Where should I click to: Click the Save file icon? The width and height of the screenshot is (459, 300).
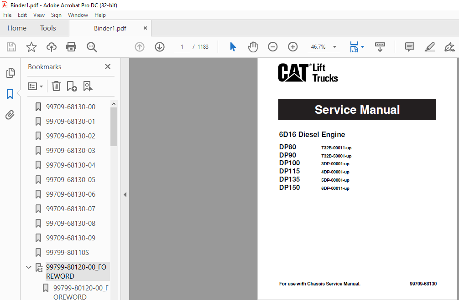(11, 47)
